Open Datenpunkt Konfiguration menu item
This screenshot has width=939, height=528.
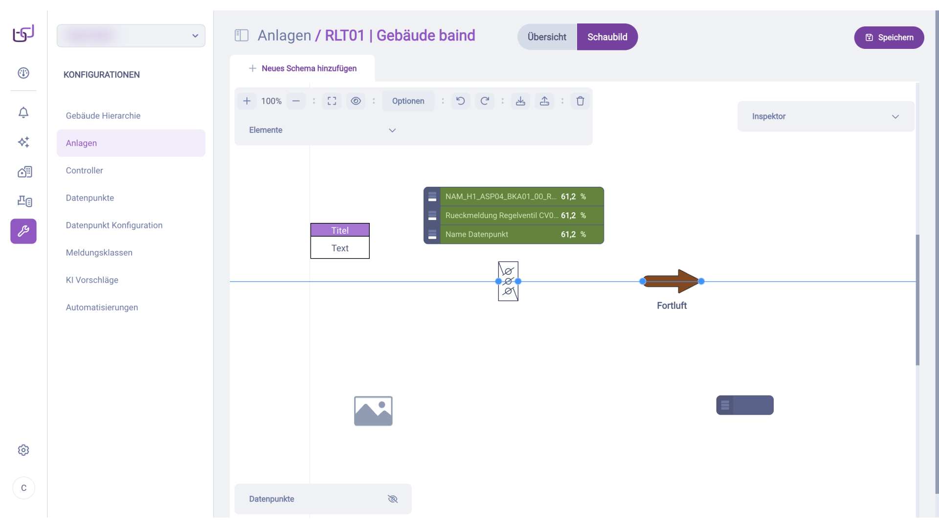pyautogui.click(x=114, y=225)
